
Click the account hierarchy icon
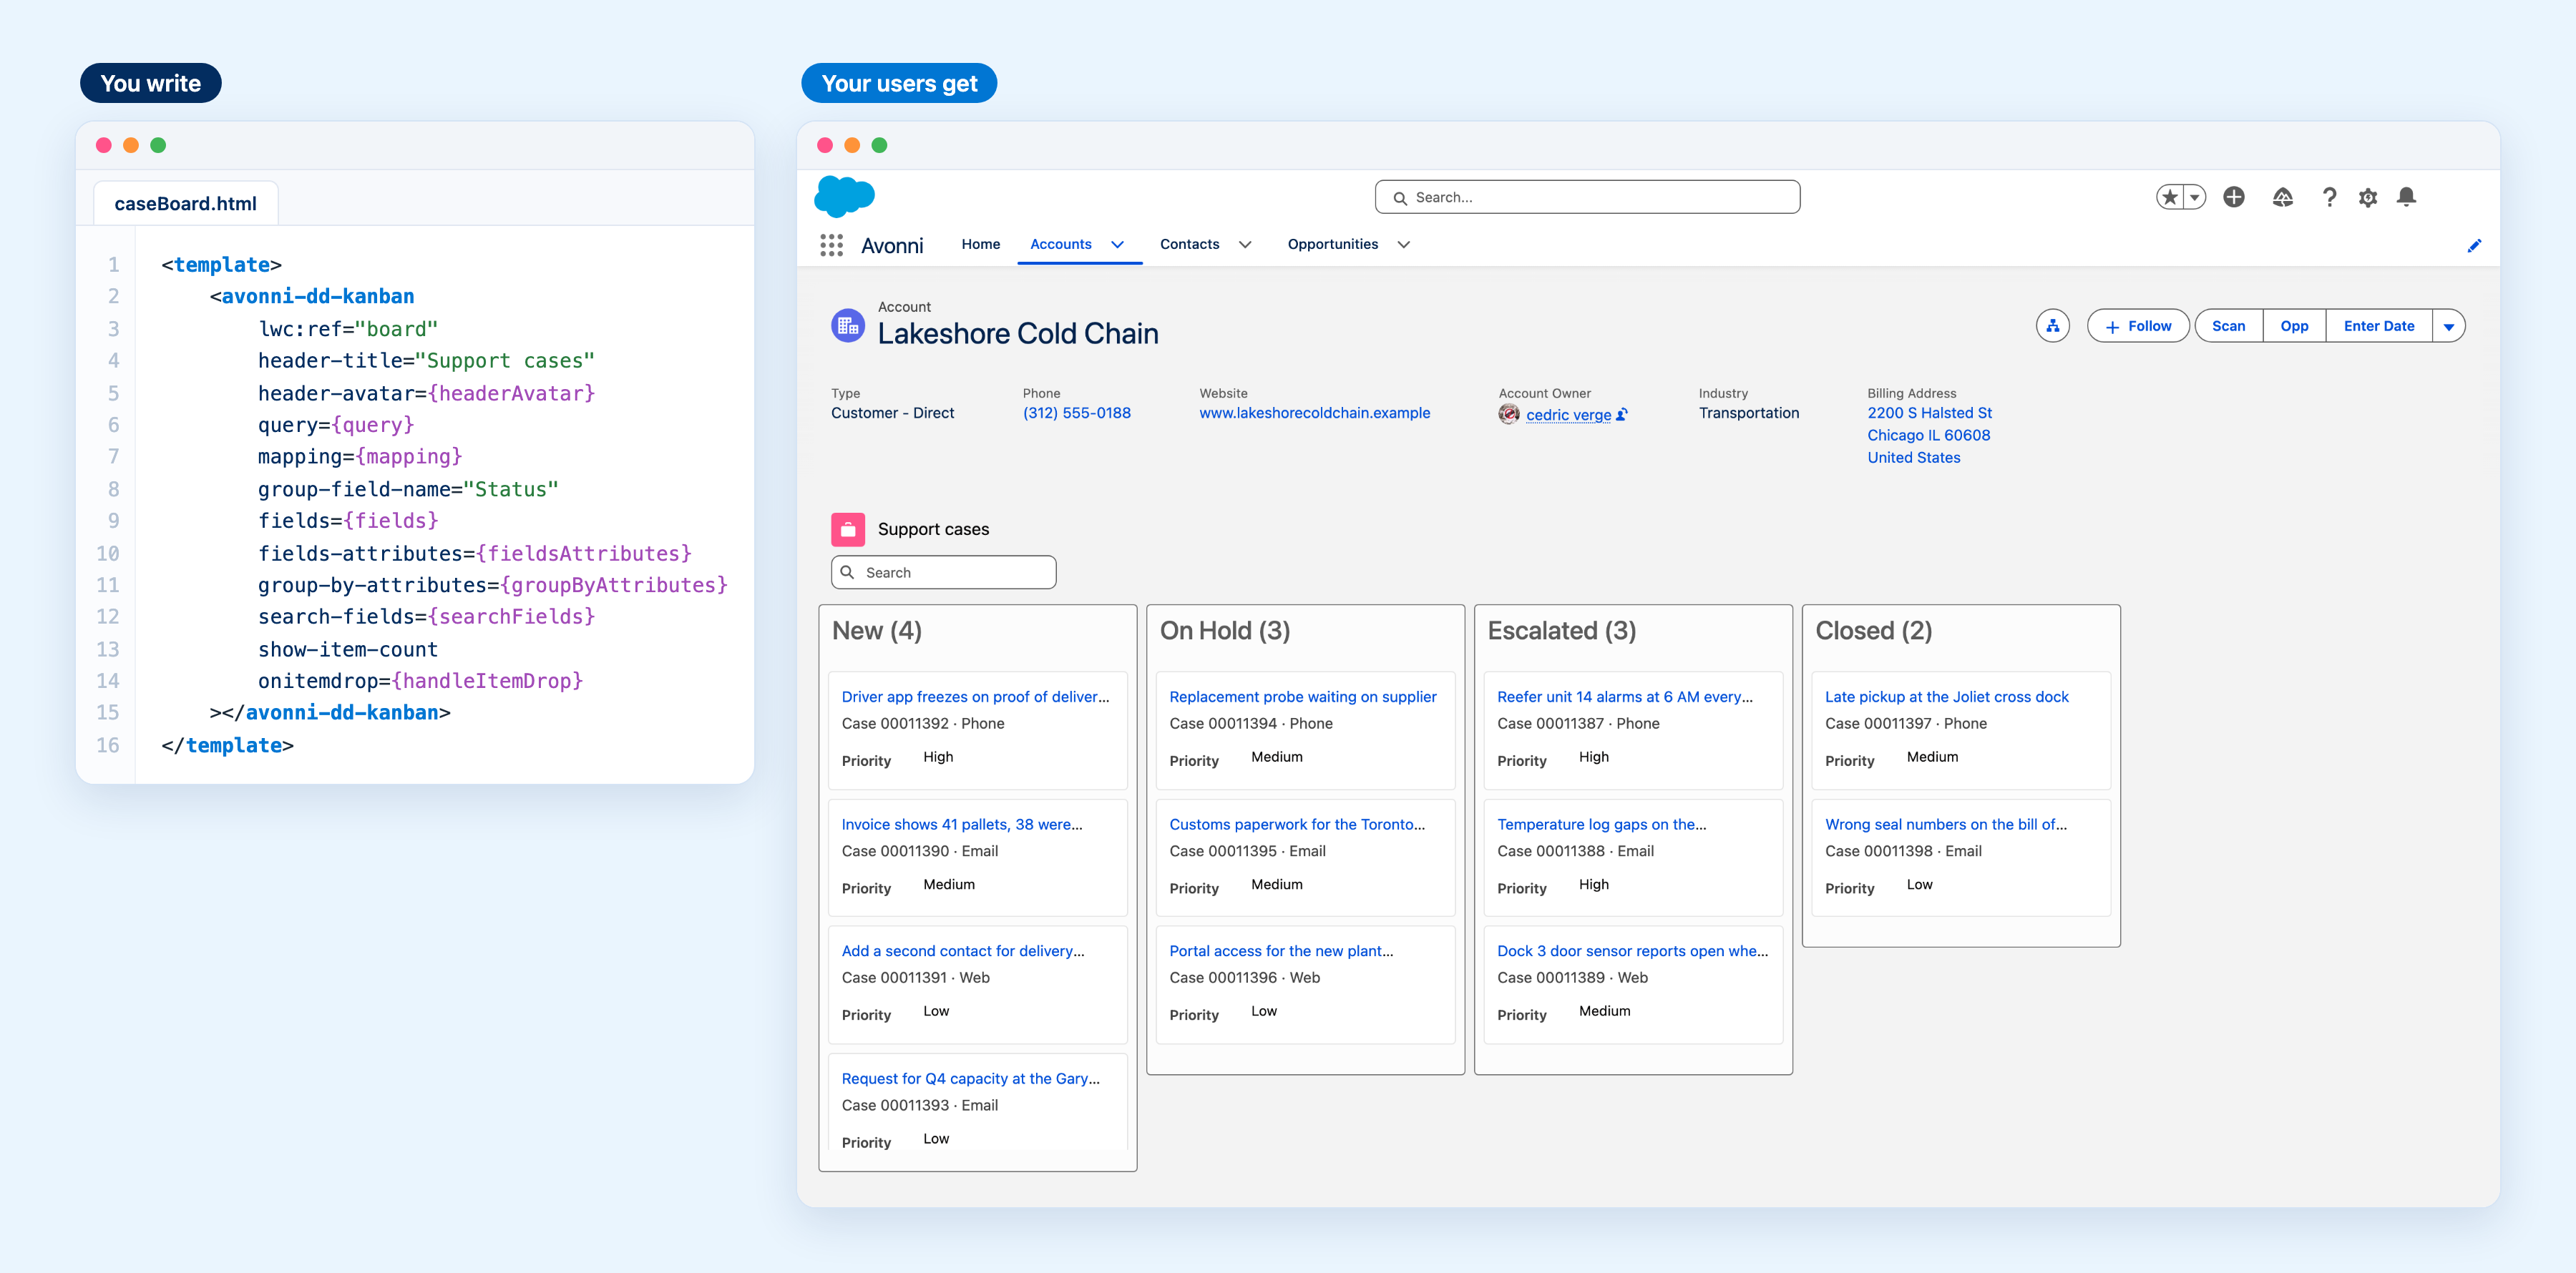(x=2052, y=325)
